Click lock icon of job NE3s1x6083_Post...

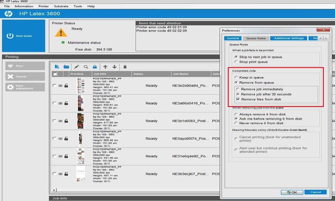coord(66,121)
